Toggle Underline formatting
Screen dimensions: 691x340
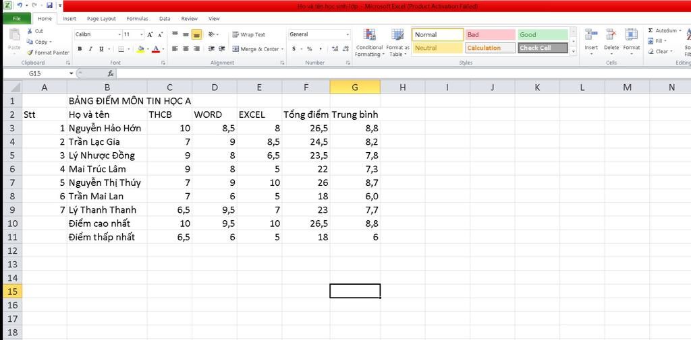[101, 49]
